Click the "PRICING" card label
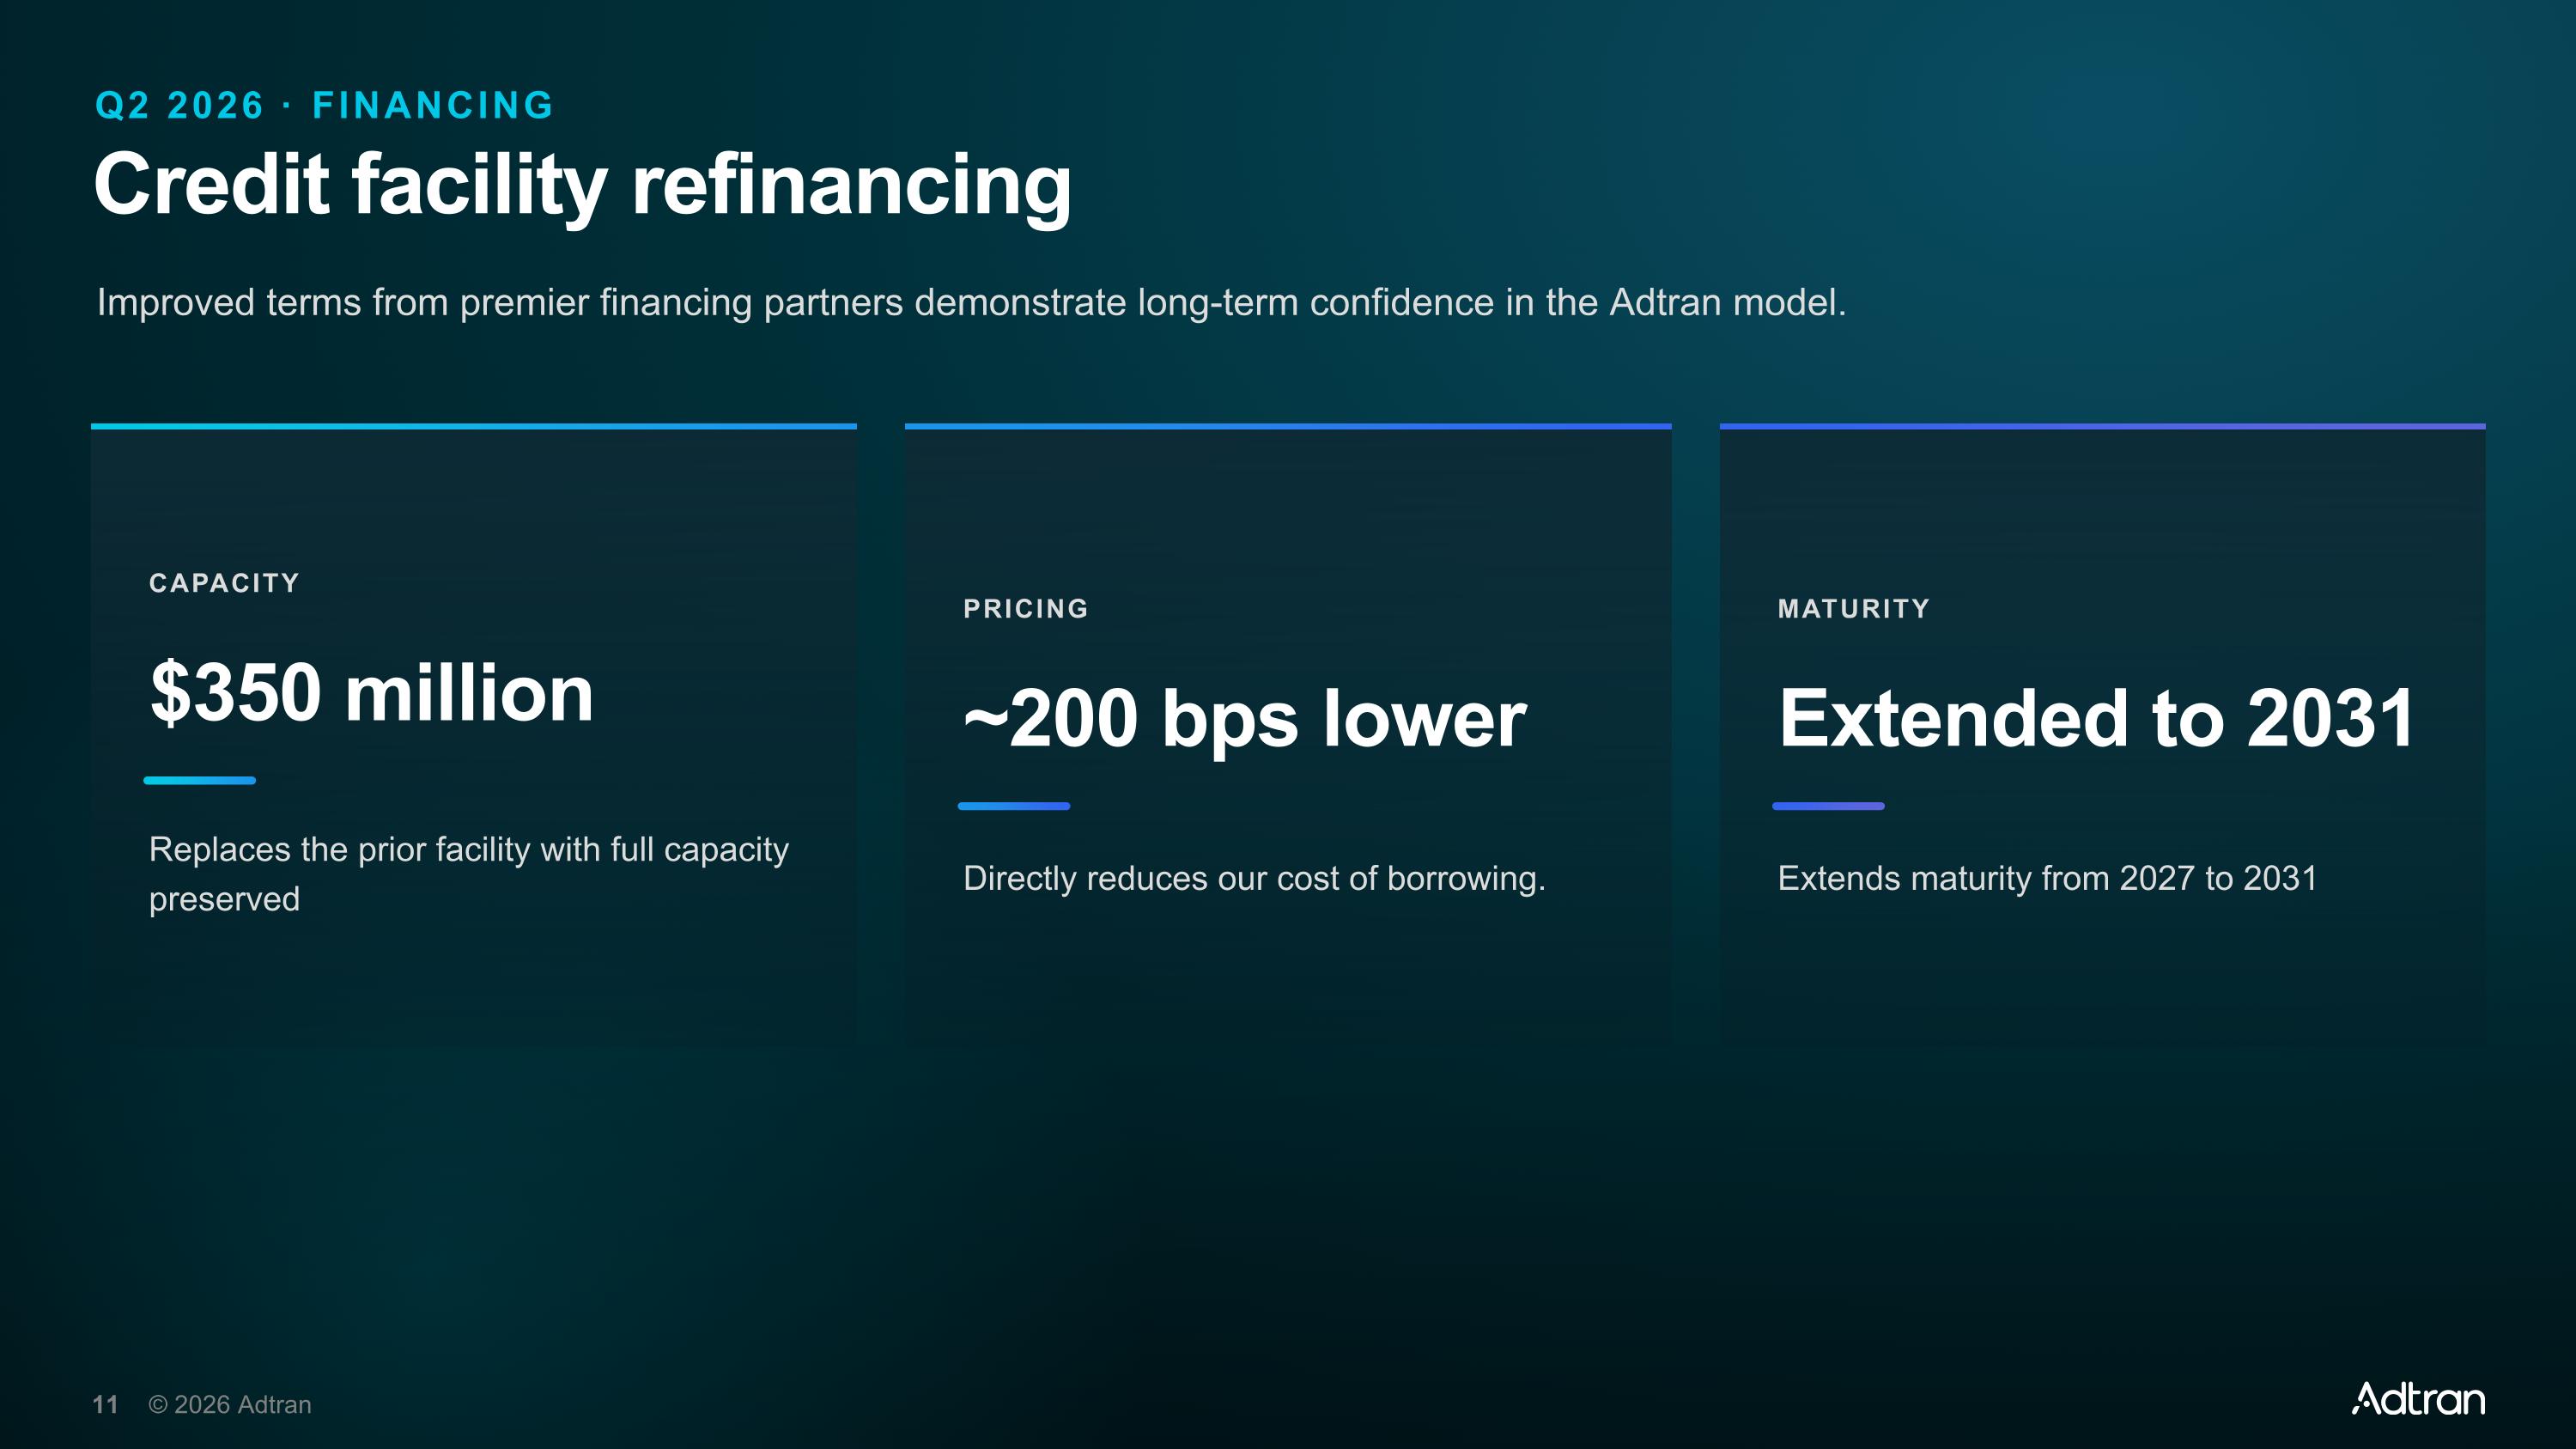This screenshot has height=1449, width=2576. [x=1026, y=609]
